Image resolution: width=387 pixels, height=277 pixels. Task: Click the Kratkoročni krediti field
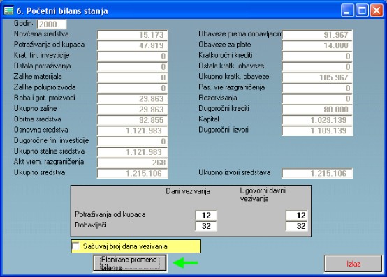pyautogui.click(x=317, y=57)
